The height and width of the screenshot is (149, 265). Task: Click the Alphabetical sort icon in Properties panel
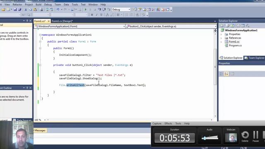point(226,74)
